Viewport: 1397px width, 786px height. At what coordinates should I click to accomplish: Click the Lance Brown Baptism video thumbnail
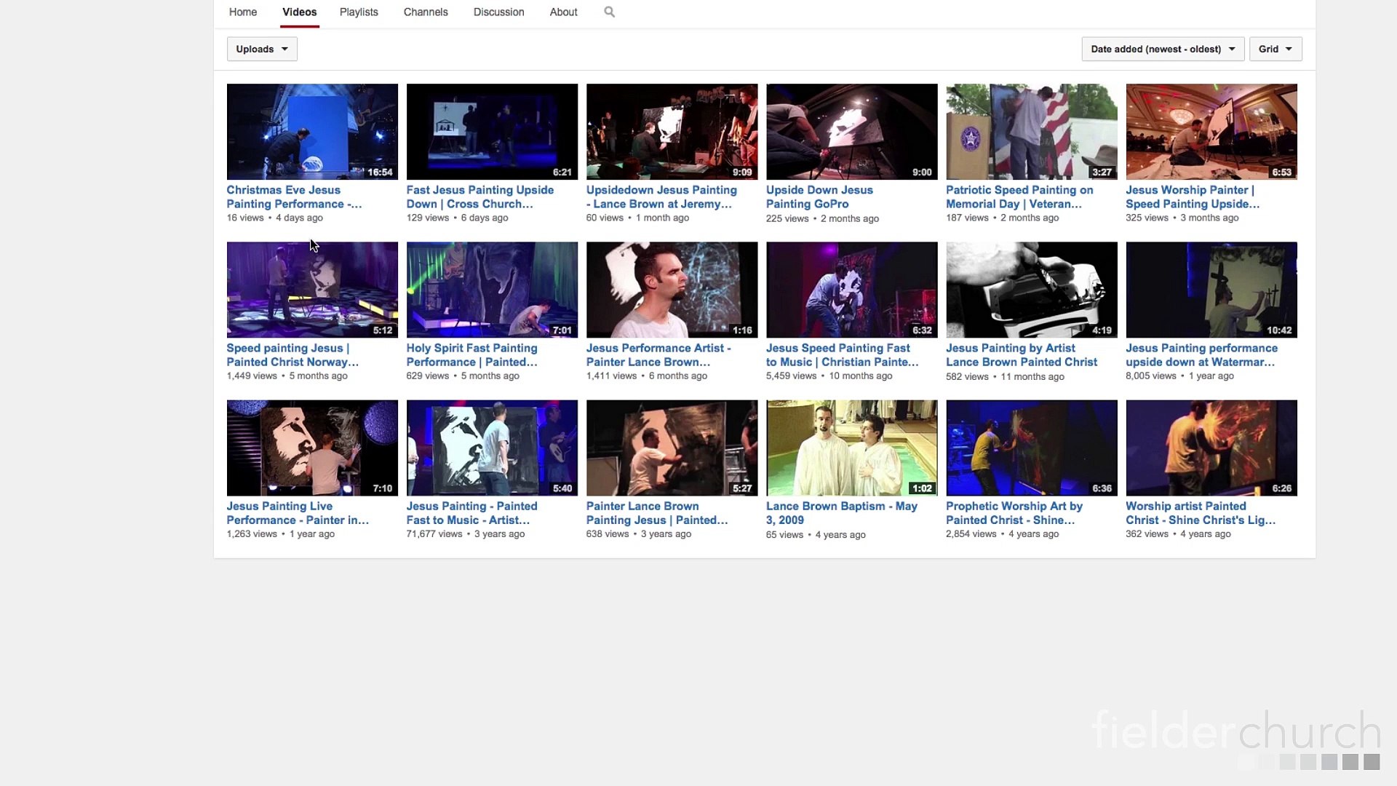[x=851, y=448]
